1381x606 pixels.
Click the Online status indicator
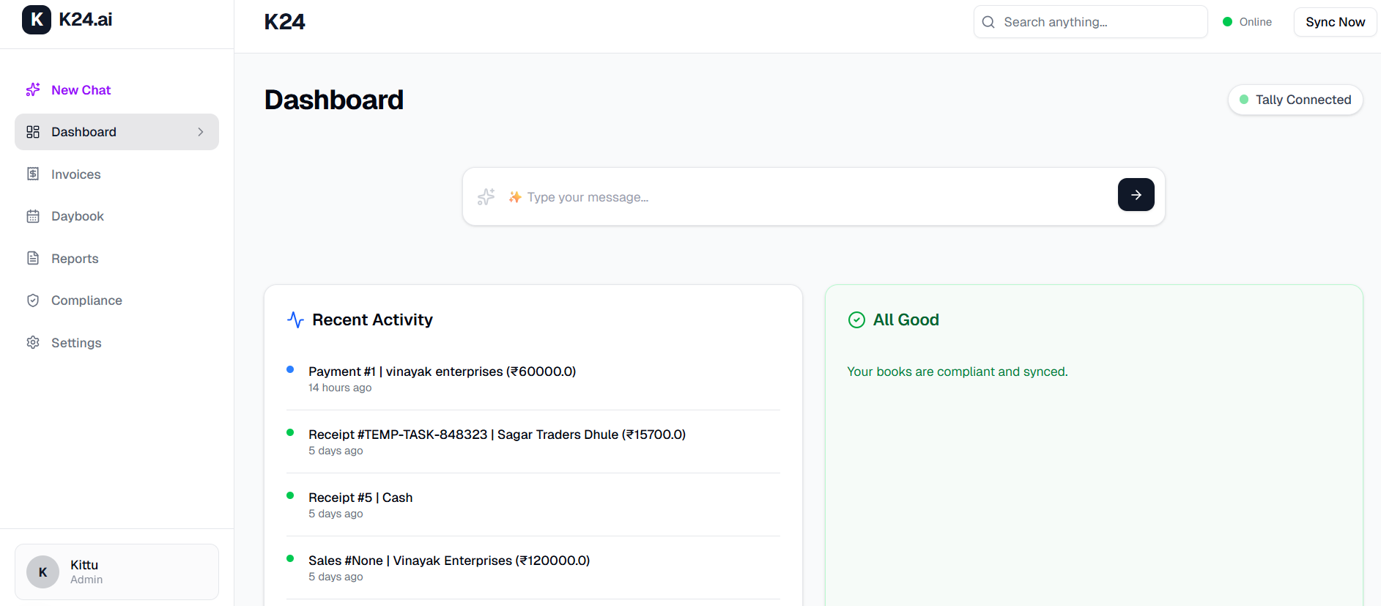click(x=1247, y=22)
